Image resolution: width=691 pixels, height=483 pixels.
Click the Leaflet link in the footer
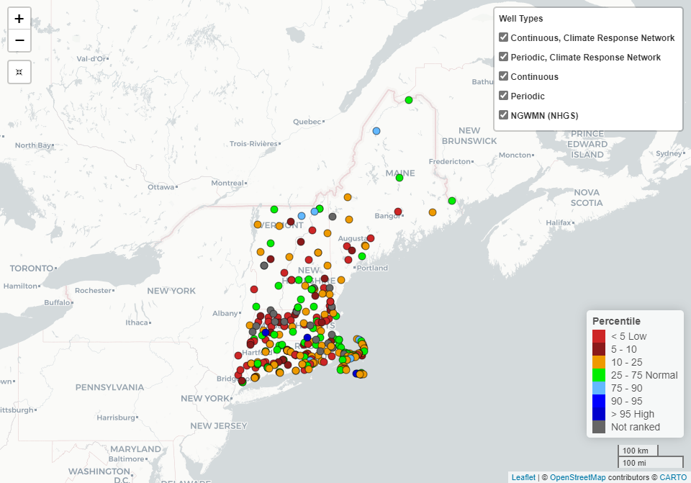tap(523, 477)
